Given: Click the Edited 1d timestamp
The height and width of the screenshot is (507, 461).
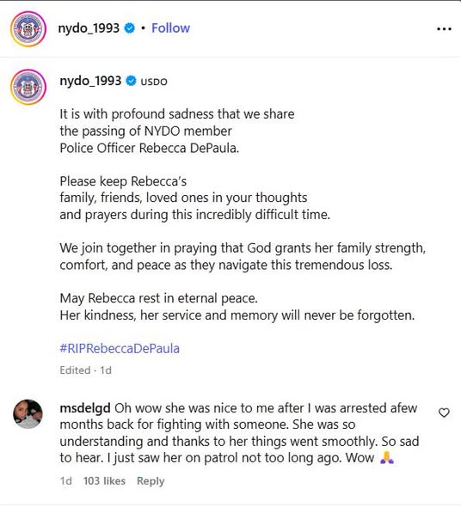Looking at the screenshot, I should (85, 370).
